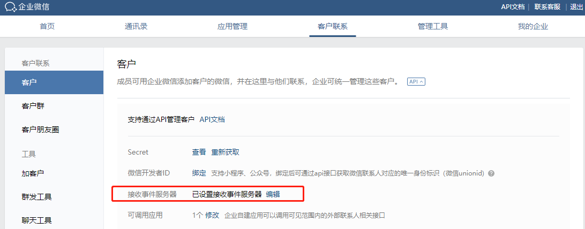Click the 企业微信 logo icon
Viewport: 585px width, 229px height.
[11, 7]
